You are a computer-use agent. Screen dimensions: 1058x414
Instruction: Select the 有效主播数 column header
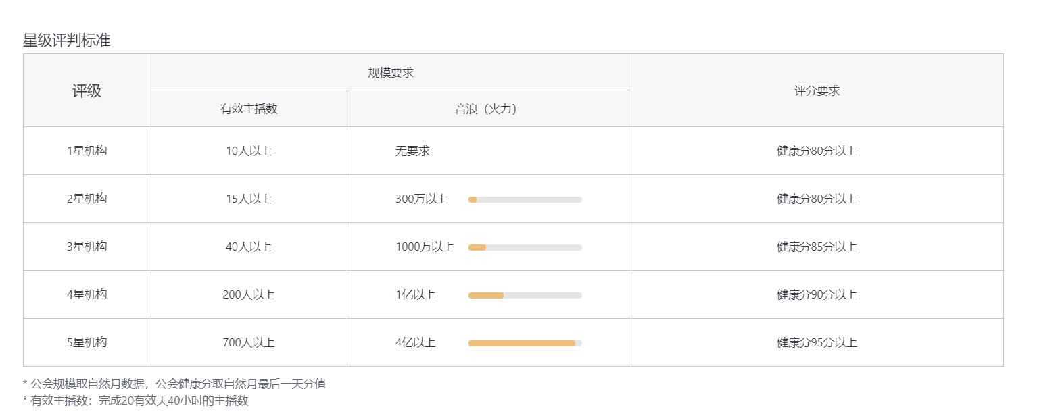[249, 109]
